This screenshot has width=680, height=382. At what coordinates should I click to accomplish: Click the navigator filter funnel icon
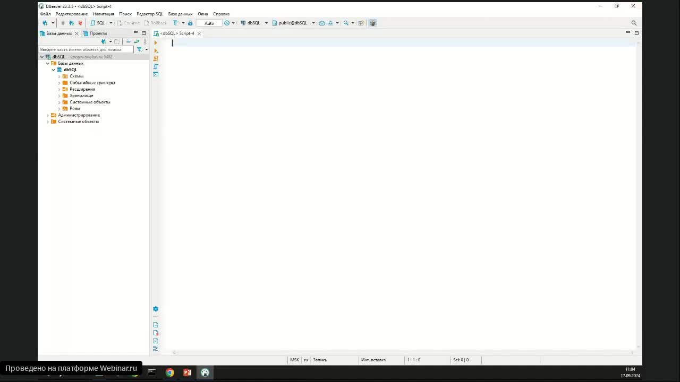point(139,49)
